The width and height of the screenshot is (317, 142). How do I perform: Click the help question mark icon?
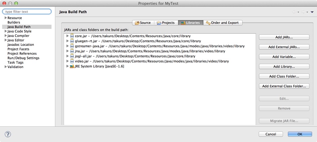click(8, 134)
